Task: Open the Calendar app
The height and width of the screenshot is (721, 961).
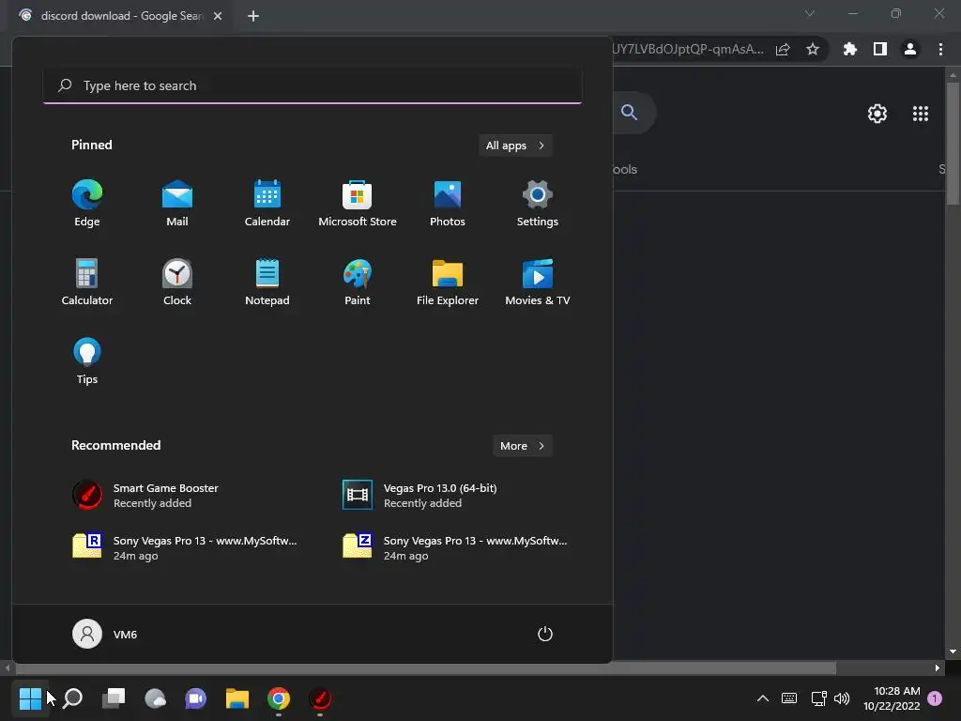Action: click(267, 204)
